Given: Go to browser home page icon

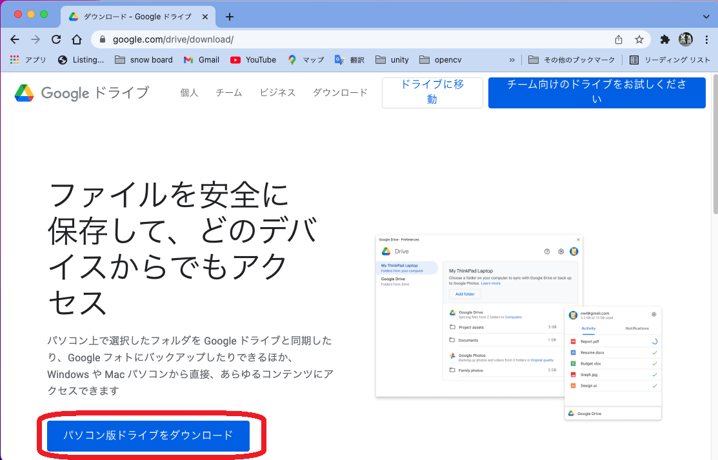Looking at the screenshot, I should pyautogui.click(x=77, y=39).
